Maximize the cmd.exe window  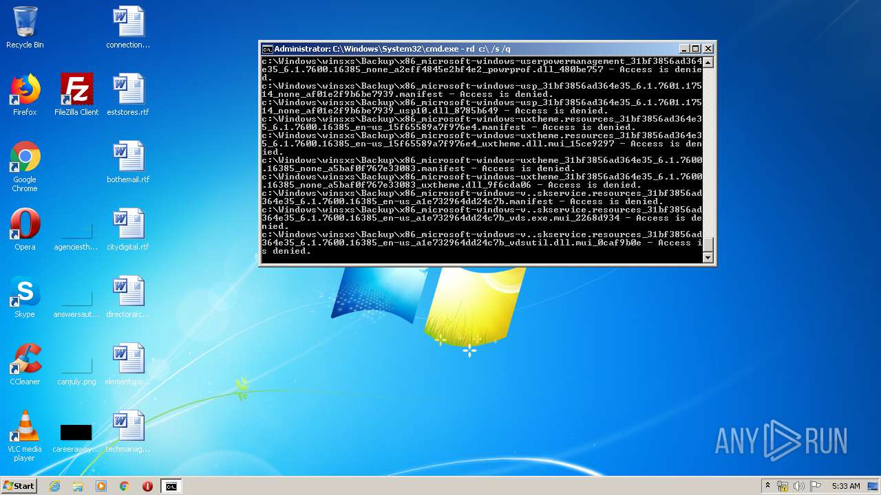pyautogui.click(x=695, y=49)
